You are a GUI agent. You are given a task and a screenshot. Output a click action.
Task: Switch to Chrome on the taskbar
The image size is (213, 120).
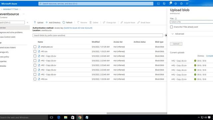click(x=80, y=117)
